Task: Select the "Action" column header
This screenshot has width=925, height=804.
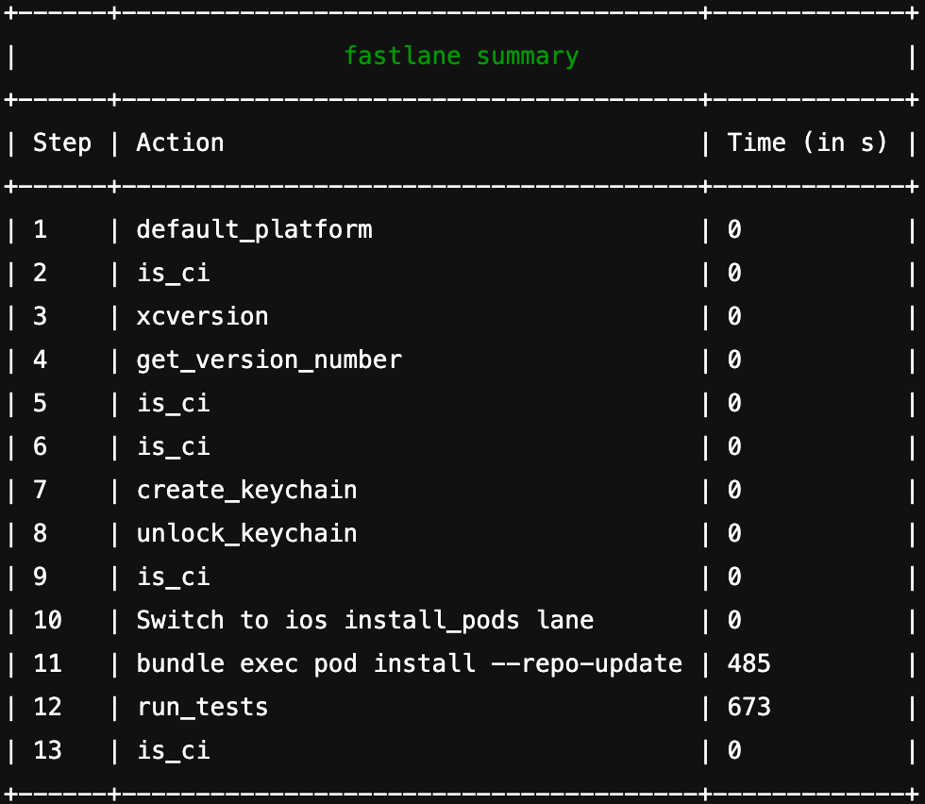Action: pyautogui.click(x=180, y=143)
